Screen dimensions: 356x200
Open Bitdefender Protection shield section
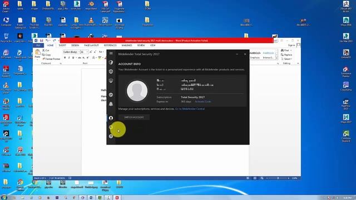[111, 62]
